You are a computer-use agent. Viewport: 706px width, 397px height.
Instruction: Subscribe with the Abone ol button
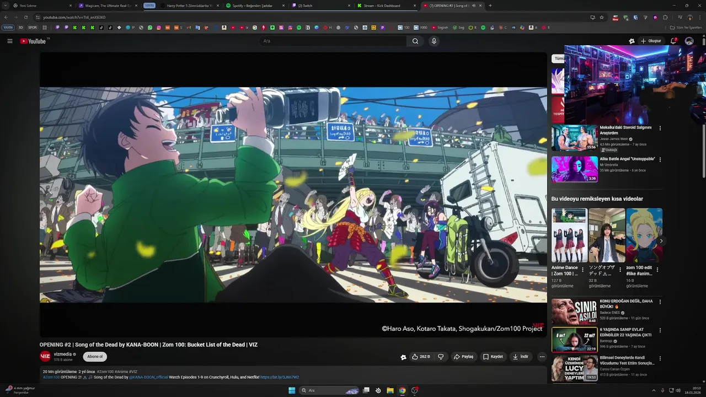pyautogui.click(x=95, y=357)
